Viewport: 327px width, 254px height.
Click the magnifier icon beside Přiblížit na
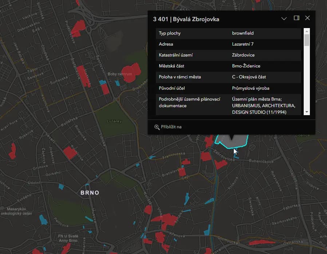pos(157,127)
